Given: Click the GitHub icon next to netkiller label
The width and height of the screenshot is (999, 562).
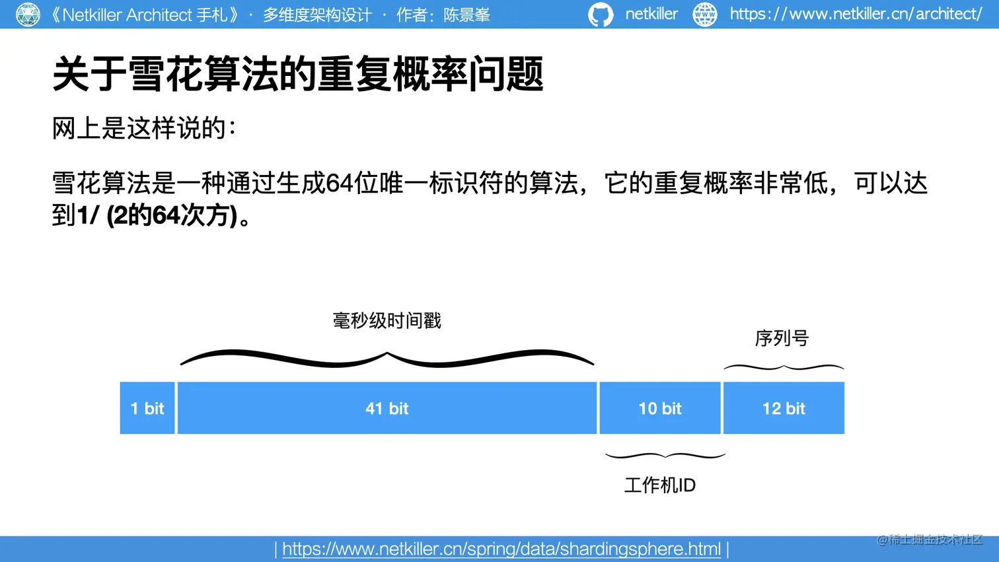Looking at the screenshot, I should 601,14.
